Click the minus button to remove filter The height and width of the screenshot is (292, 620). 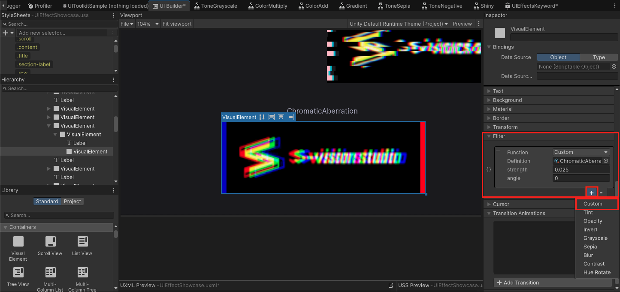tap(601, 193)
